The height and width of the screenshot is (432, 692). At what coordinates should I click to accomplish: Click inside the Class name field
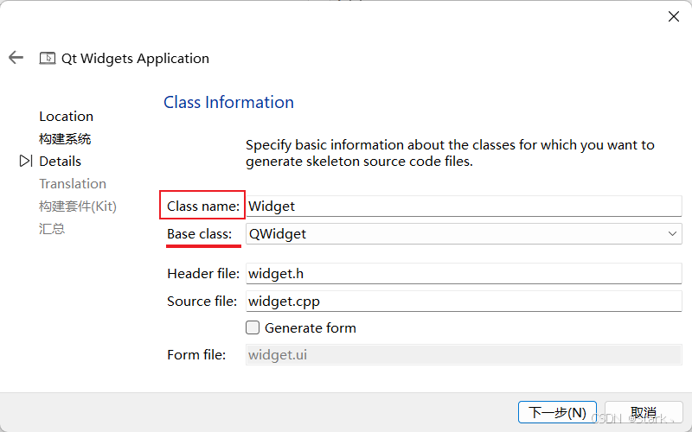coord(464,206)
